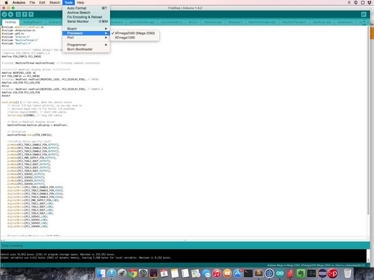
Task: Choose Fix Encoding & Reload
Action: [x=86, y=17]
